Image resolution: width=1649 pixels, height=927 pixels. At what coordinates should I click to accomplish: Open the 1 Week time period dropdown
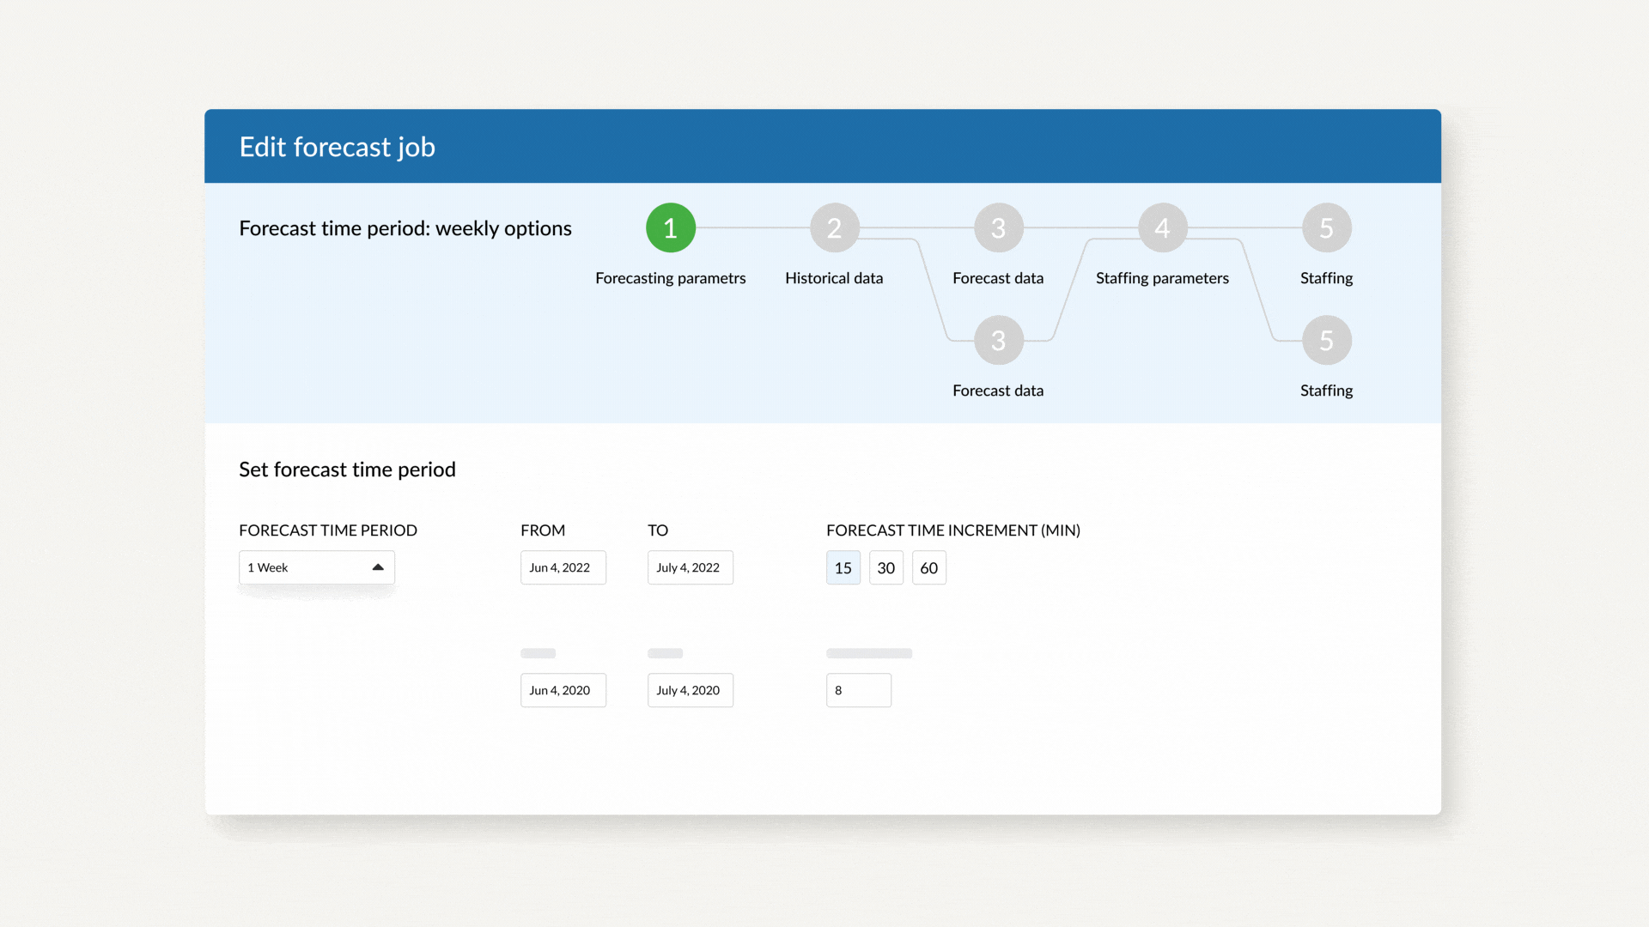coord(305,567)
